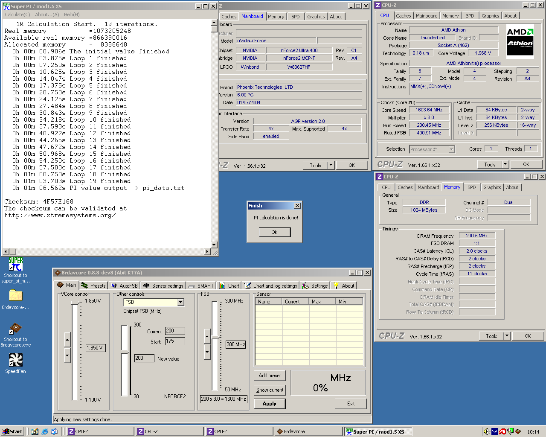The height and width of the screenshot is (437, 546).
Task: Launch Internet Explorer from quick launch
Action: (45, 431)
